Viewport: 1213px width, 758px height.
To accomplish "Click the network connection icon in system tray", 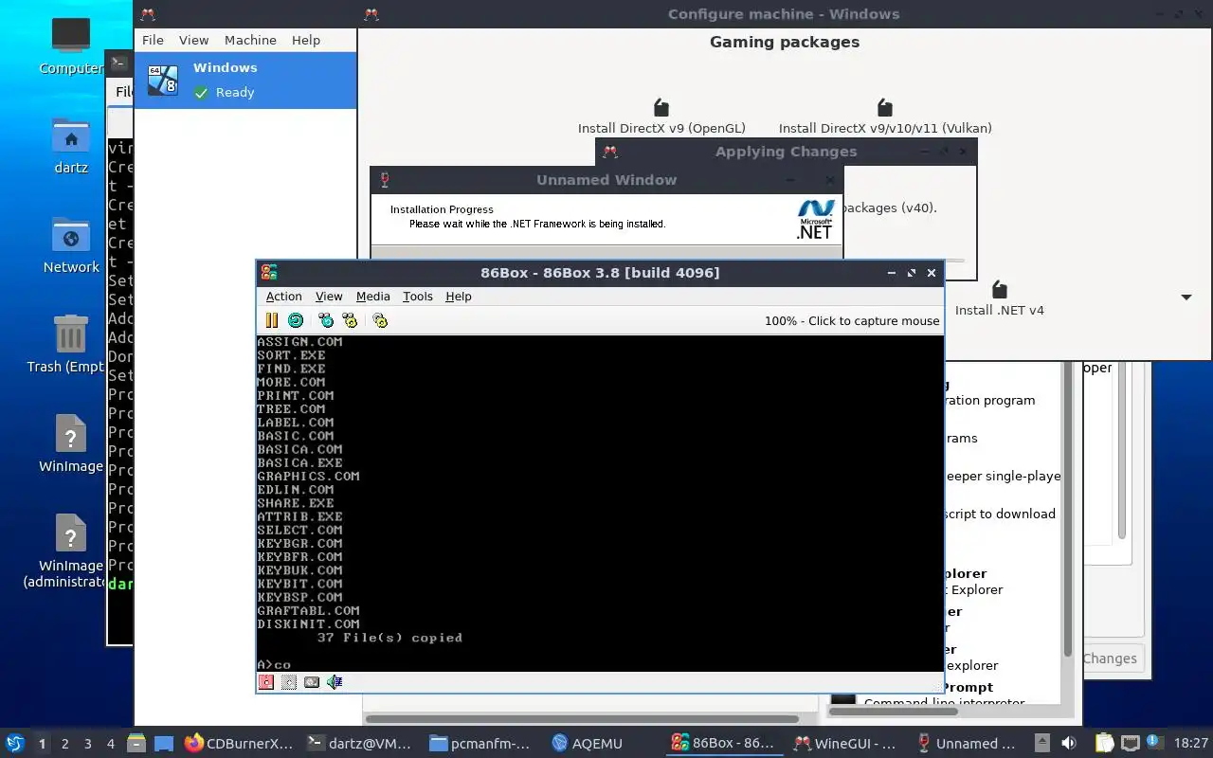I will (1131, 743).
